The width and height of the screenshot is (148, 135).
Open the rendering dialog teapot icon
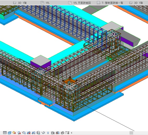(24, 133)
